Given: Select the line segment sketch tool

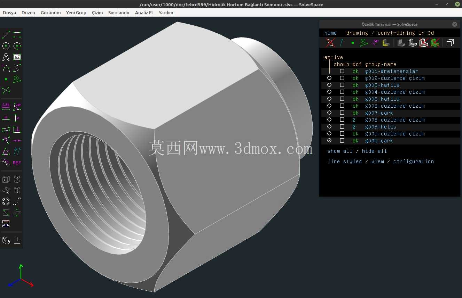Looking at the screenshot, I should pyautogui.click(x=6, y=35).
